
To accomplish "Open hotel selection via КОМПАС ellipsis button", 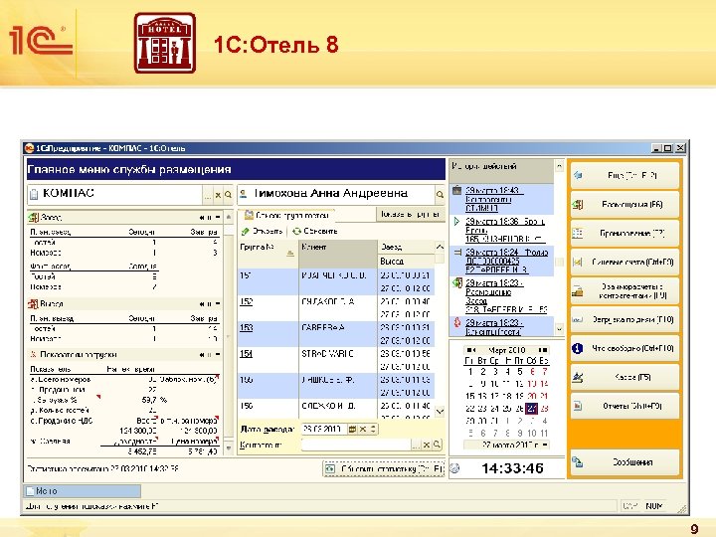I will 208,196.
